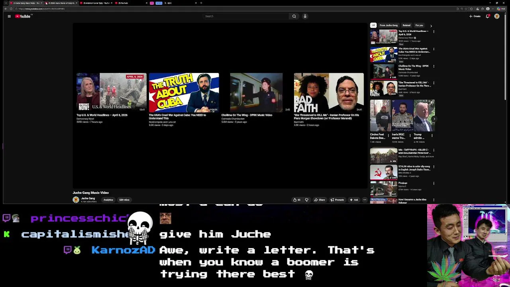This screenshot has height=287, width=510.
Task: Click the Analytics button
Action: [108, 200]
